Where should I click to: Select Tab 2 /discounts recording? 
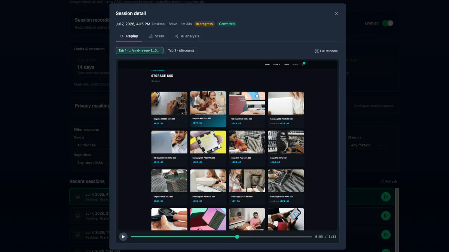[x=181, y=50]
